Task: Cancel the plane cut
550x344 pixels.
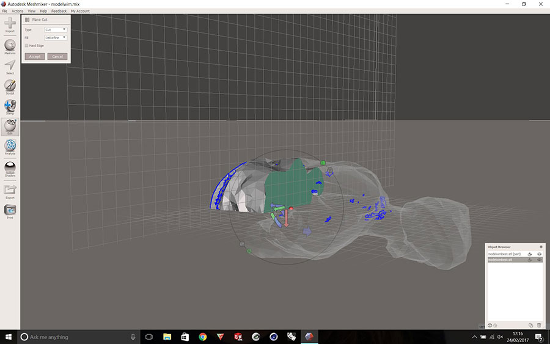Action: [57, 56]
